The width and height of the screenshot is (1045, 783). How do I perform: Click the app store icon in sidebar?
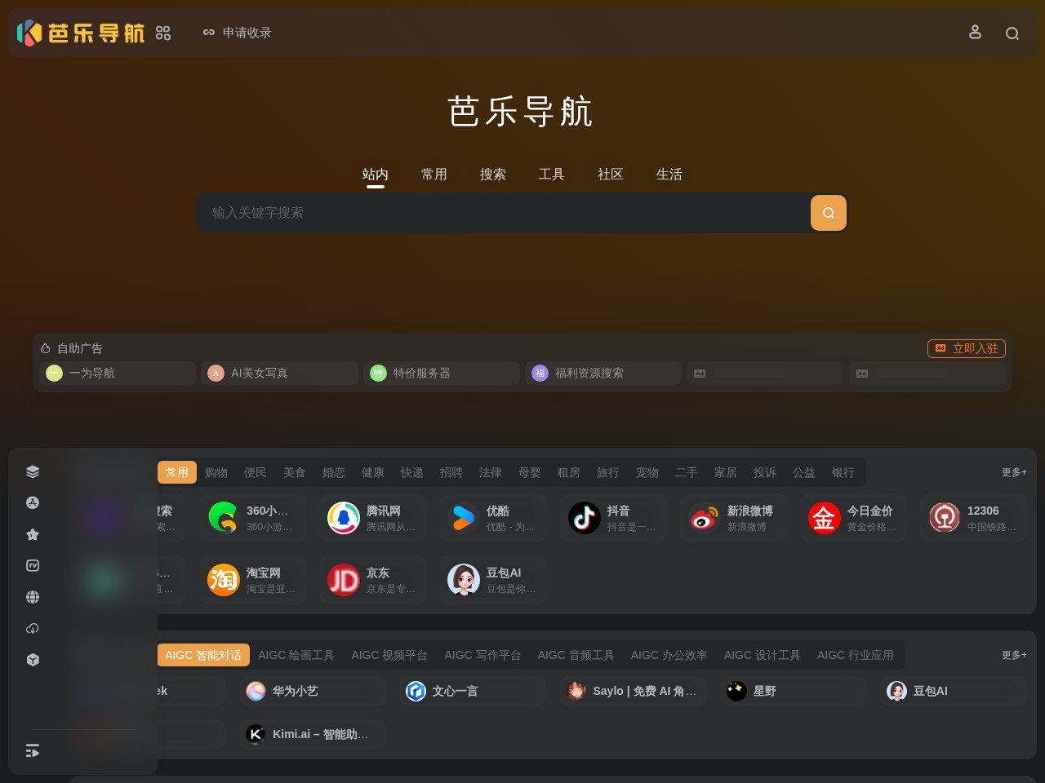33,502
